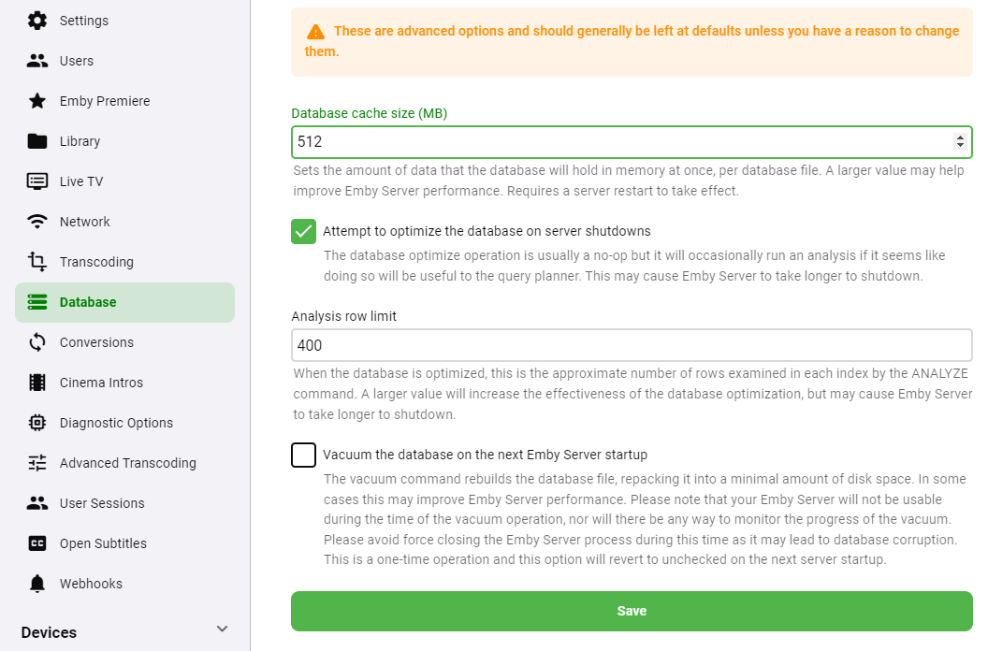Save the database settings
The image size is (988, 651).
point(632,611)
